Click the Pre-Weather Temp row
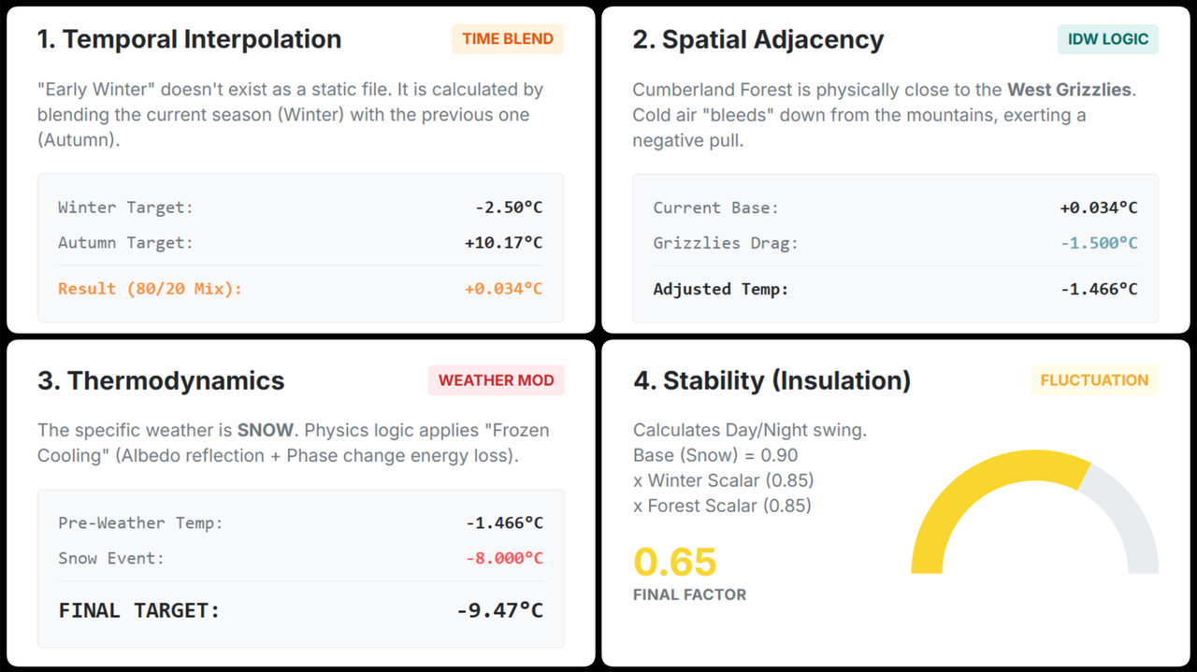 click(x=300, y=522)
